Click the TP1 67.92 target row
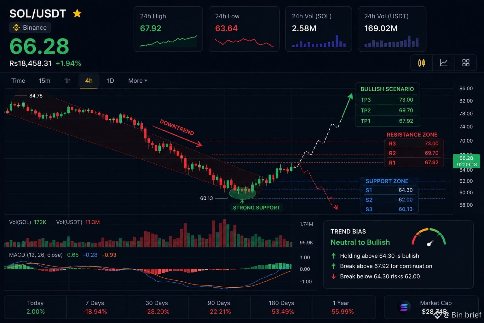 387,121
